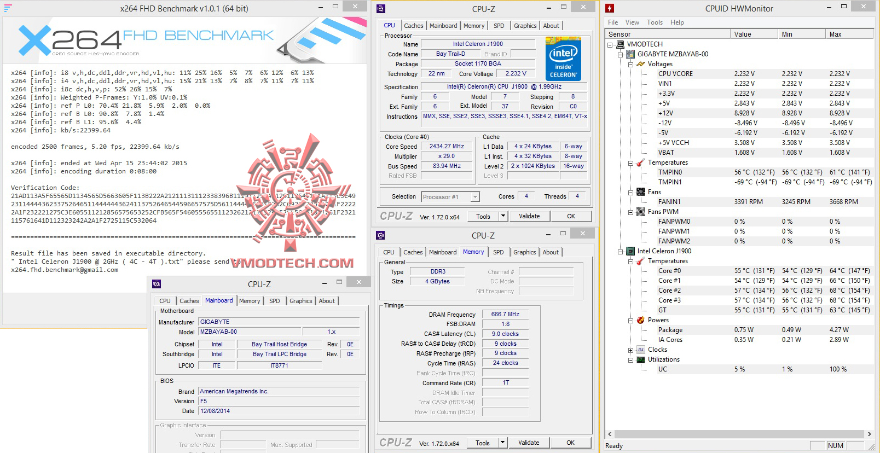This screenshot has height=453, width=880.
Task: Open the View menu in HWMonitor
Action: [632, 22]
